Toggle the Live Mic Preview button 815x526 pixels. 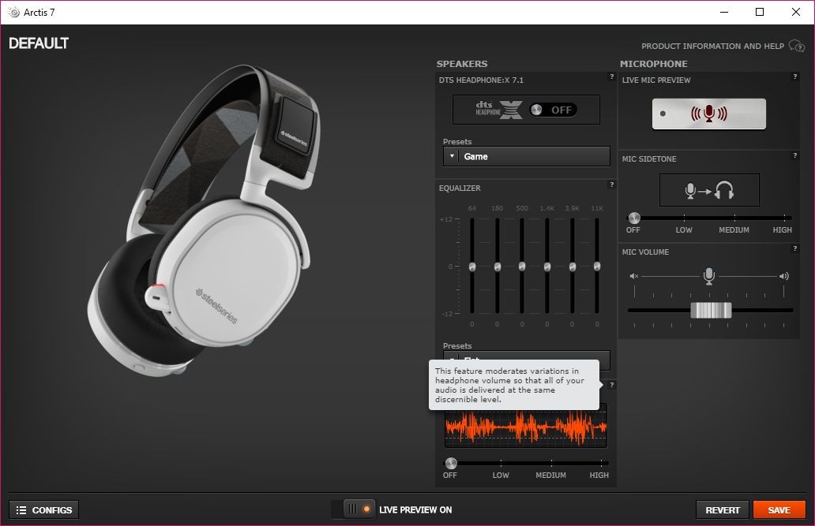(709, 114)
